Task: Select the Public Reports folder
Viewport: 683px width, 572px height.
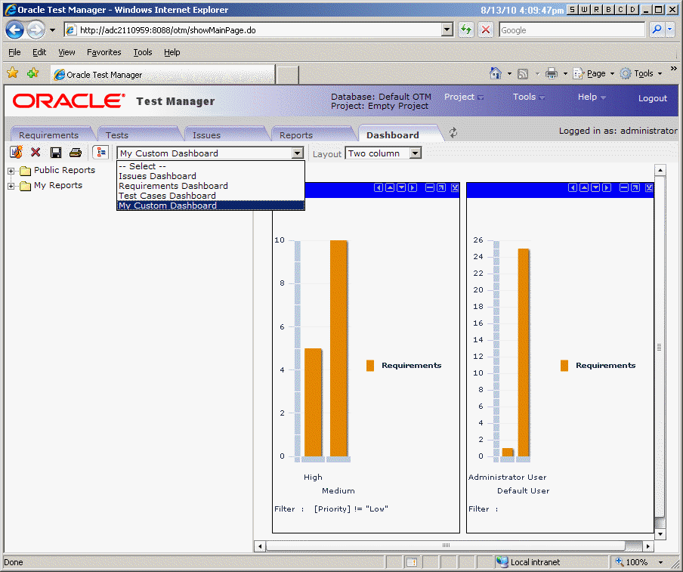Action: pyautogui.click(x=64, y=170)
